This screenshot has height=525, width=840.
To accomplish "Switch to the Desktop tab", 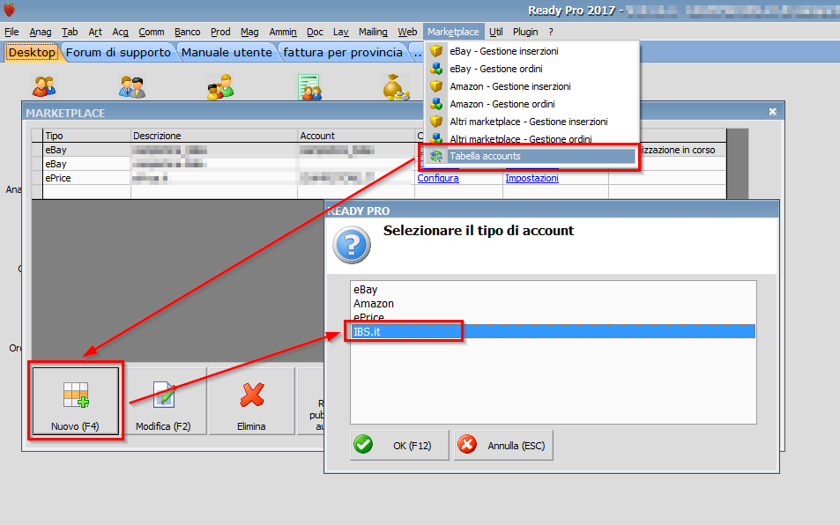I will pyautogui.click(x=32, y=53).
